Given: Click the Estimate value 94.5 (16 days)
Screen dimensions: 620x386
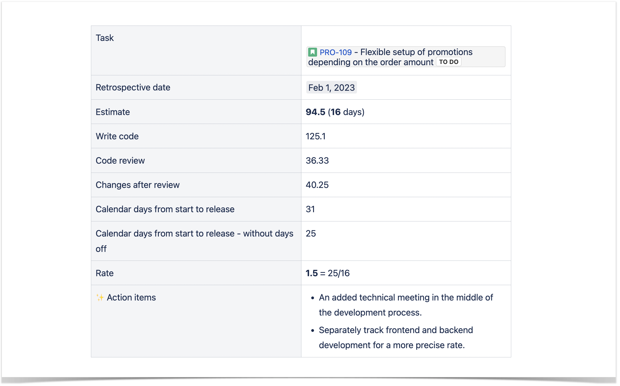Looking at the screenshot, I should coord(335,112).
